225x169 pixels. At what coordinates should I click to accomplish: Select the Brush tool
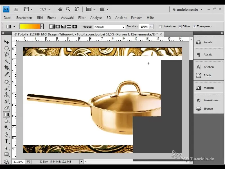pos(6,88)
